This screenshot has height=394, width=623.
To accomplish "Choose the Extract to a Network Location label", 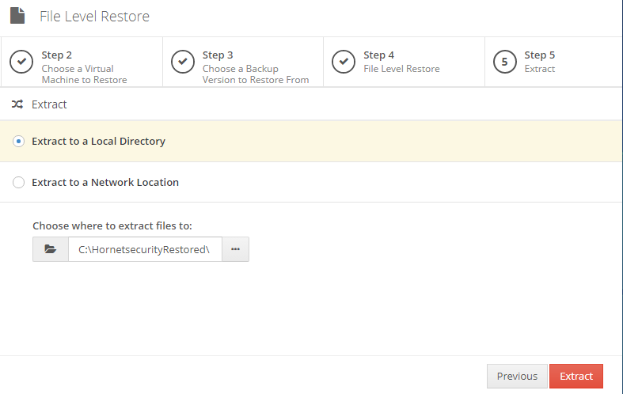I will pos(105,182).
